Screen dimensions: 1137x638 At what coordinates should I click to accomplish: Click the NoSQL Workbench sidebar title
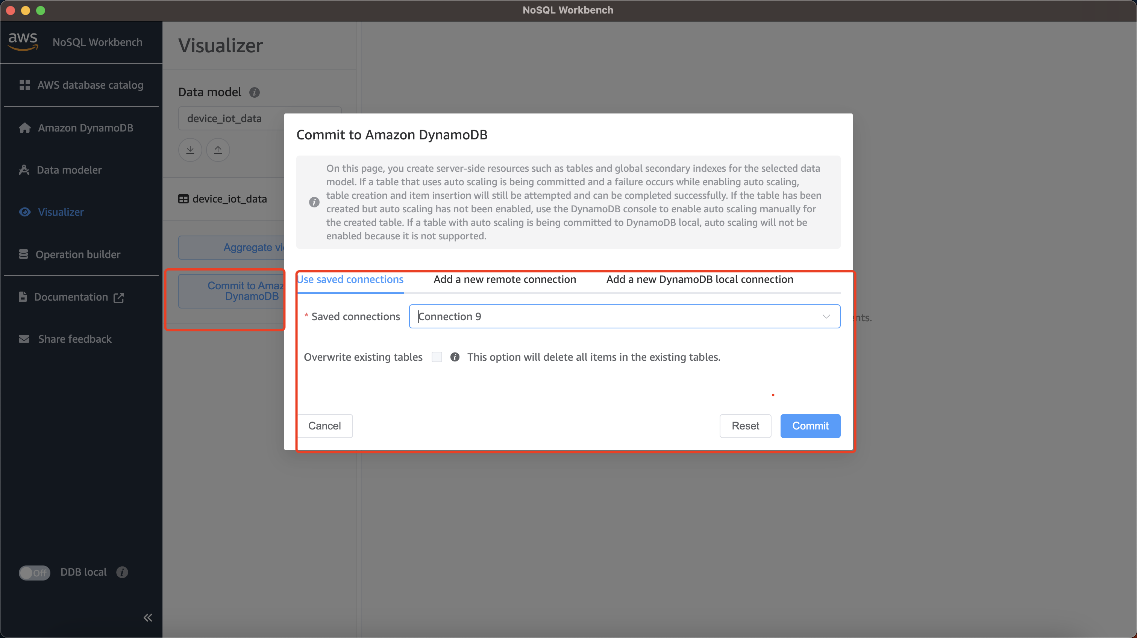pos(97,42)
